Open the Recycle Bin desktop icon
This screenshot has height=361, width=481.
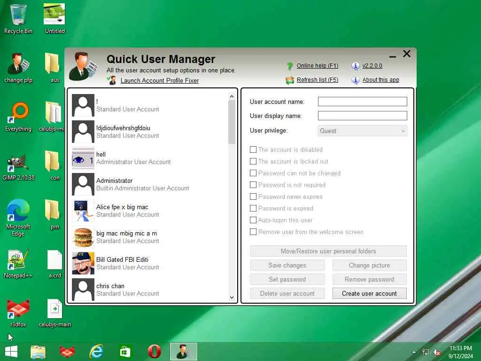(18, 18)
